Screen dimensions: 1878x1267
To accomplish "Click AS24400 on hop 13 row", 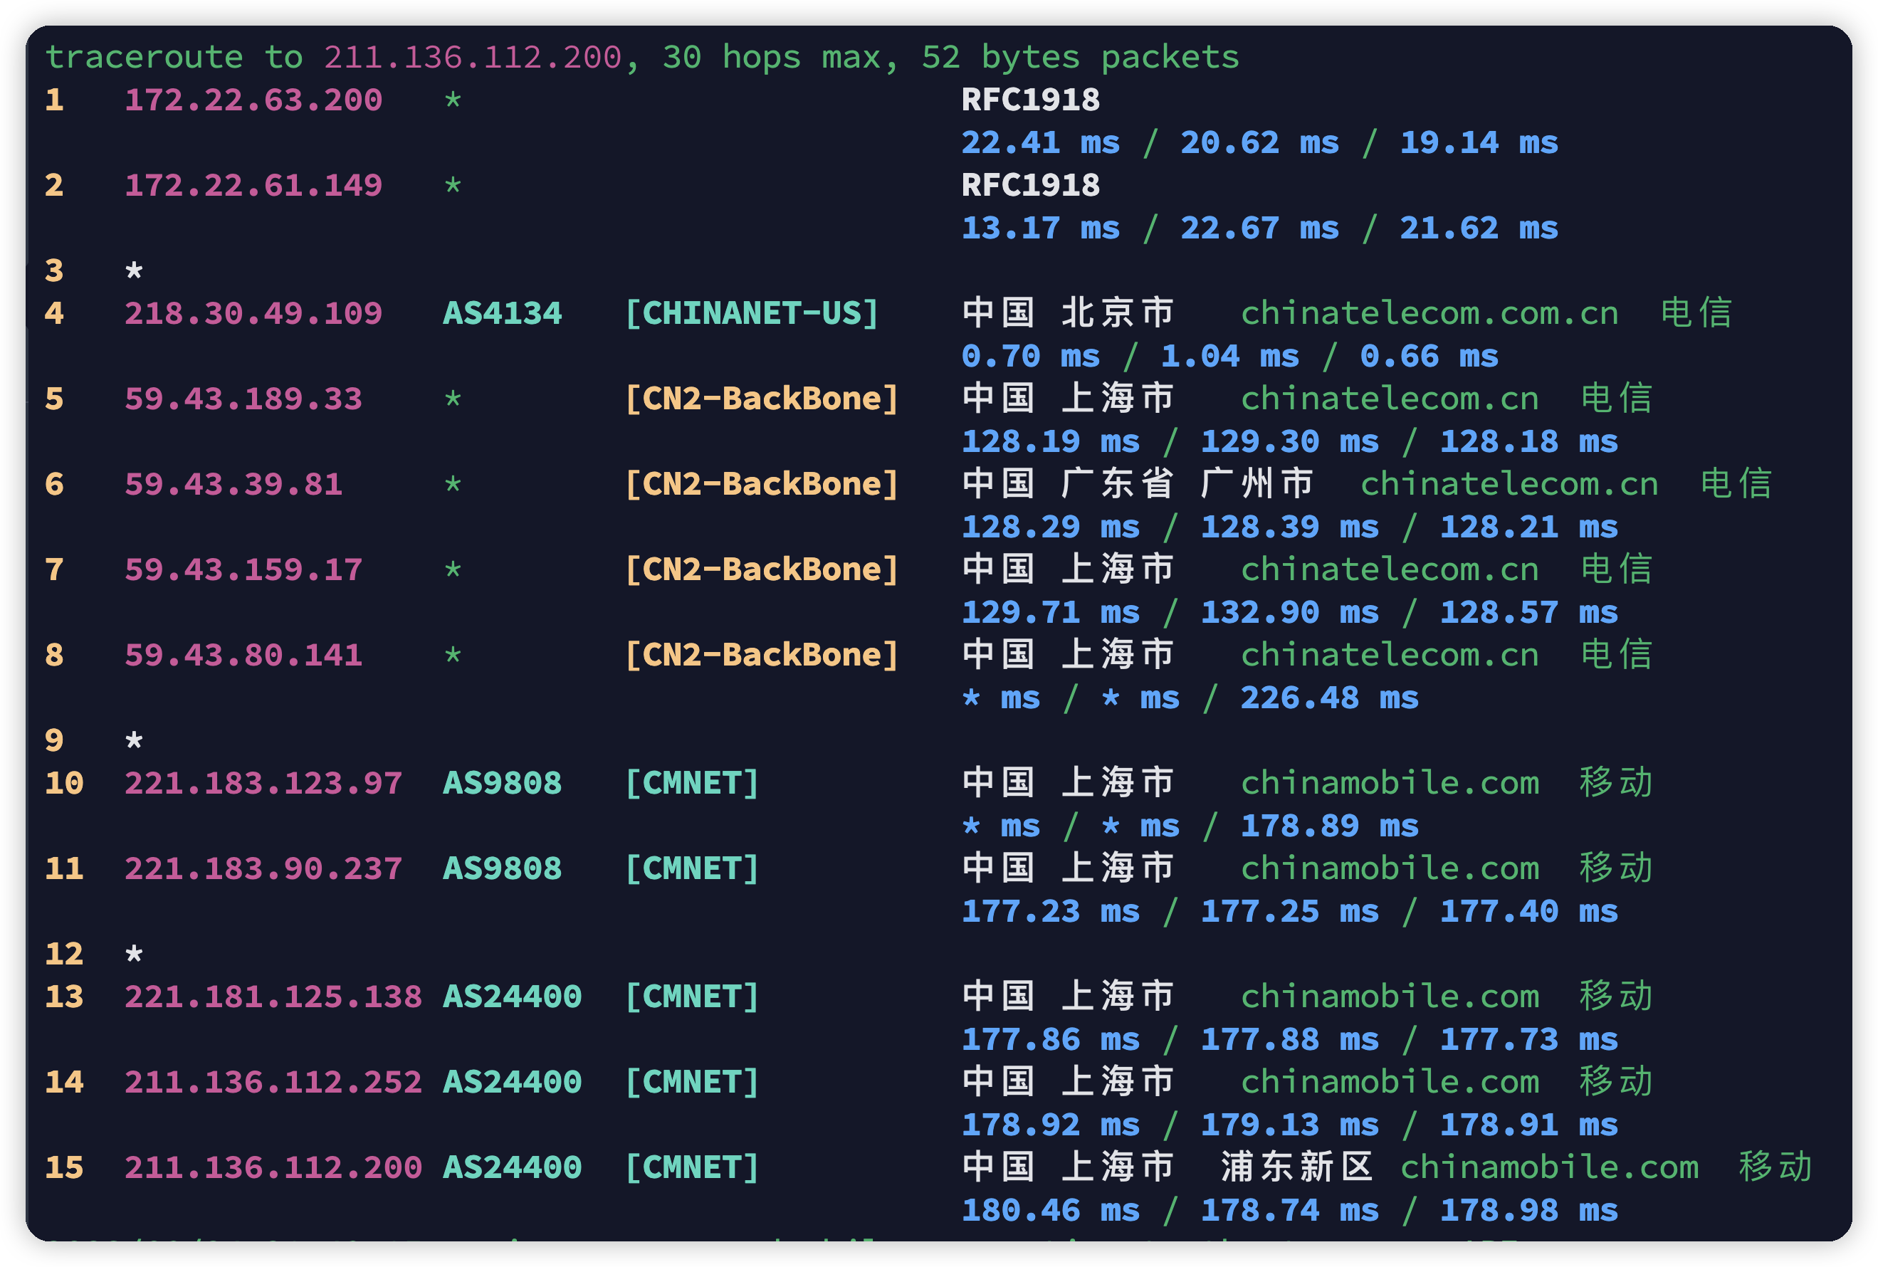I will click(x=513, y=997).
